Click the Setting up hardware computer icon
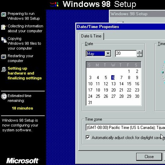The height and width of the screenshot is (165, 165). tap(4, 69)
